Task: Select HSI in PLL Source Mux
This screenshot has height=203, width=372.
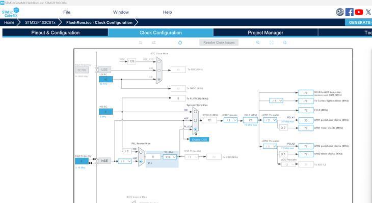Action: (x=141, y=152)
